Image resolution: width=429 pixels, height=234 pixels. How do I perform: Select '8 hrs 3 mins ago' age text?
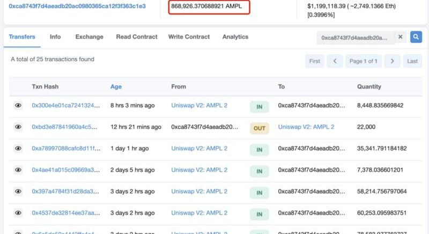pyautogui.click(x=132, y=105)
